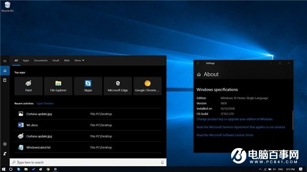Open File Explorer from the taskbar

pyautogui.click(x=26, y=169)
